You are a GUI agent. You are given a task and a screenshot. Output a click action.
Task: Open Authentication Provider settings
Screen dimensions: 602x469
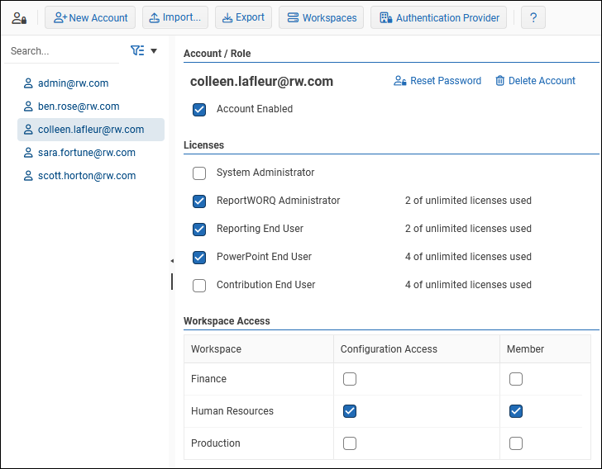tap(438, 18)
